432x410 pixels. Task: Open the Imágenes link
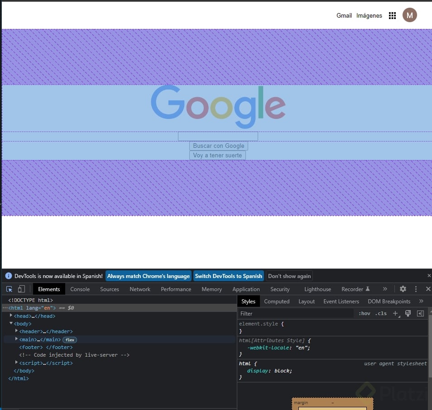(369, 15)
